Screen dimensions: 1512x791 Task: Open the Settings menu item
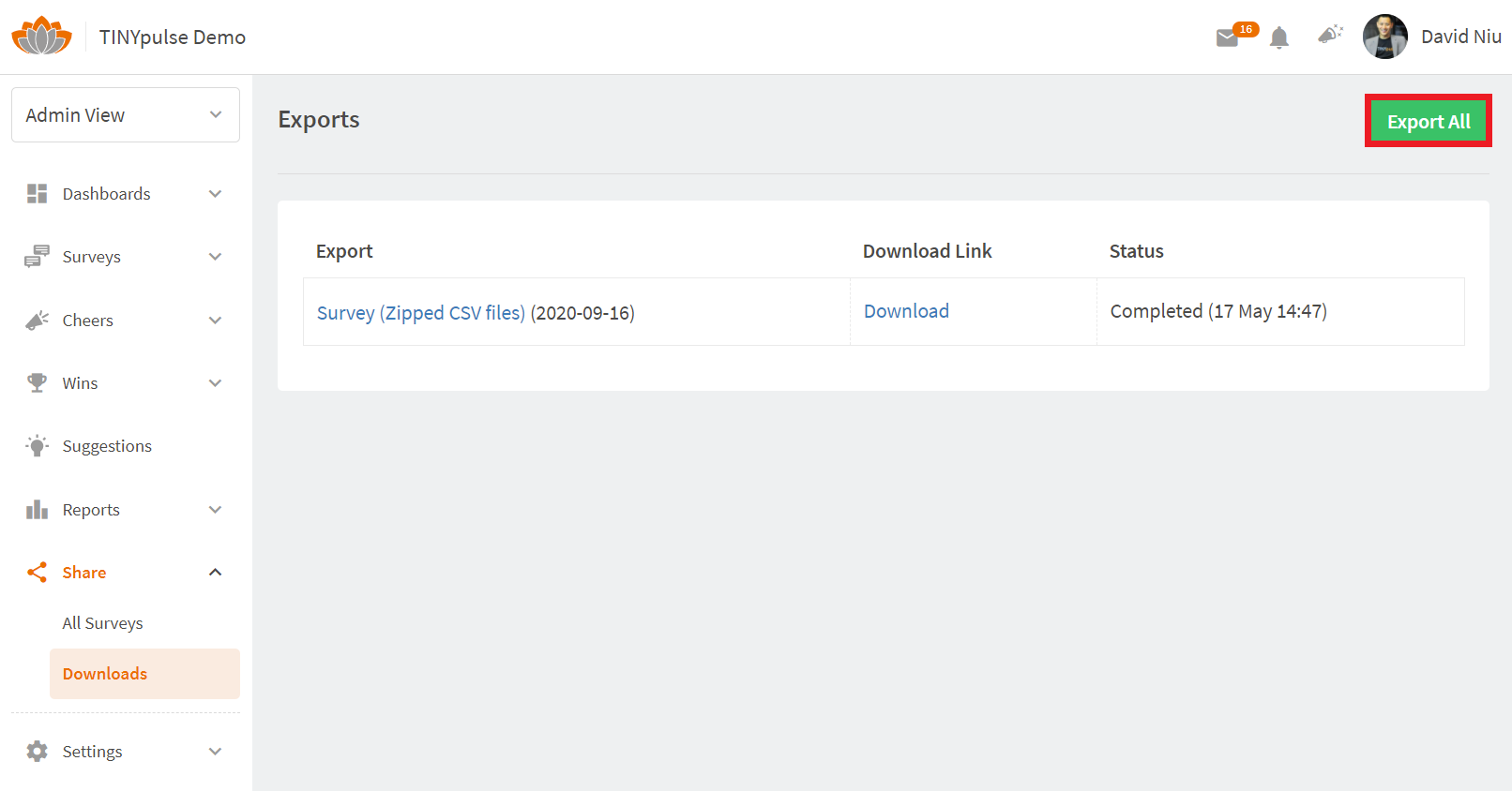coord(93,752)
